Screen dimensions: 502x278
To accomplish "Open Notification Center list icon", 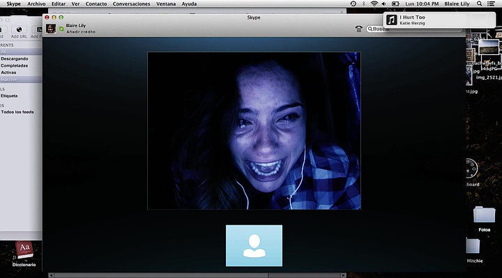I will pyautogui.click(x=491, y=4).
